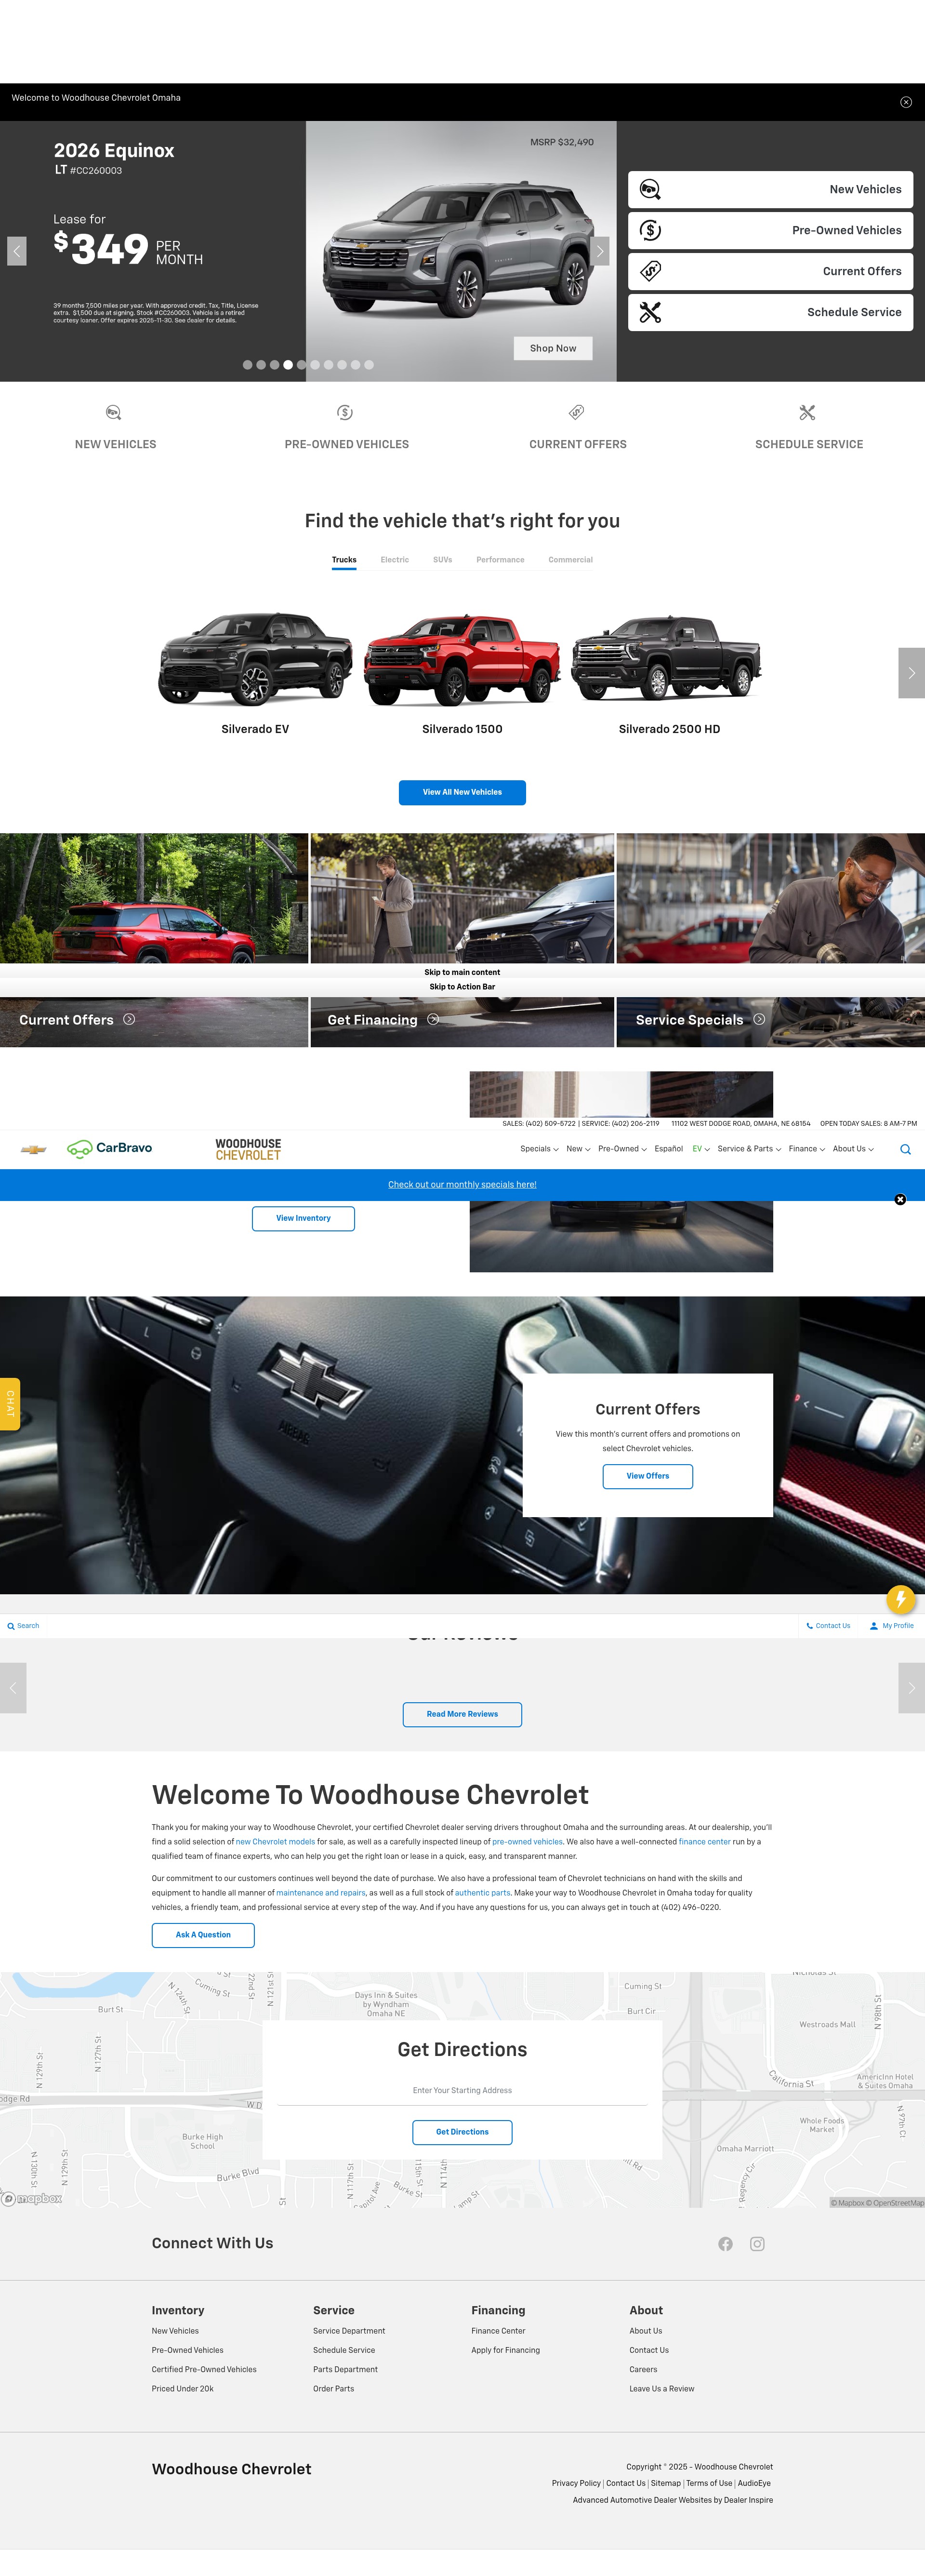The height and width of the screenshot is (2576, 925).
Task: Open Current Offers from the hero side panel
Action: pos(770,271)
